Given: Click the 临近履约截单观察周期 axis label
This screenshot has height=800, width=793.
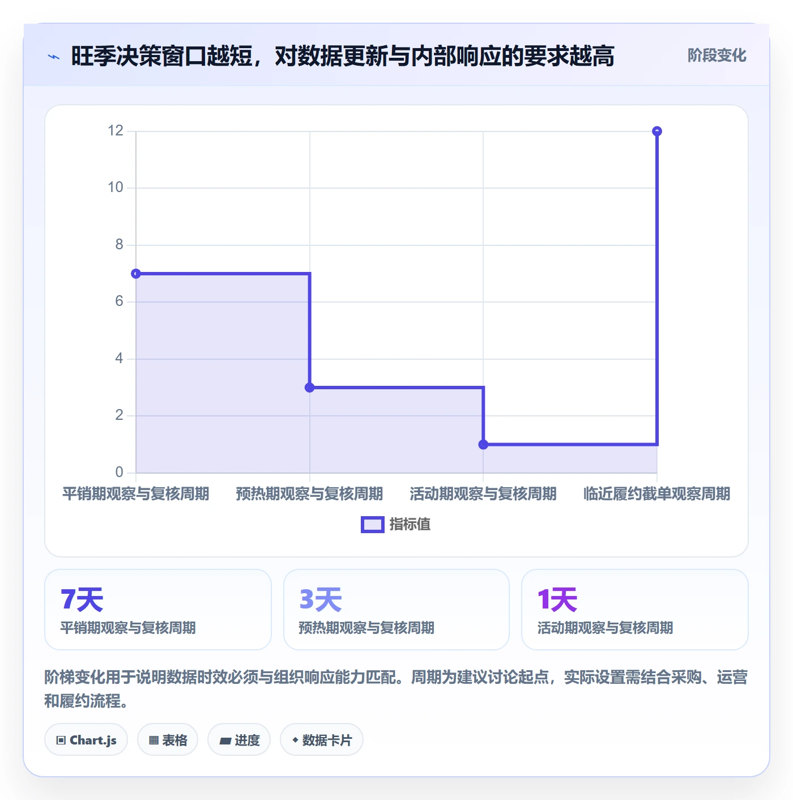Looking at the screenshot, I should point(657,494).
